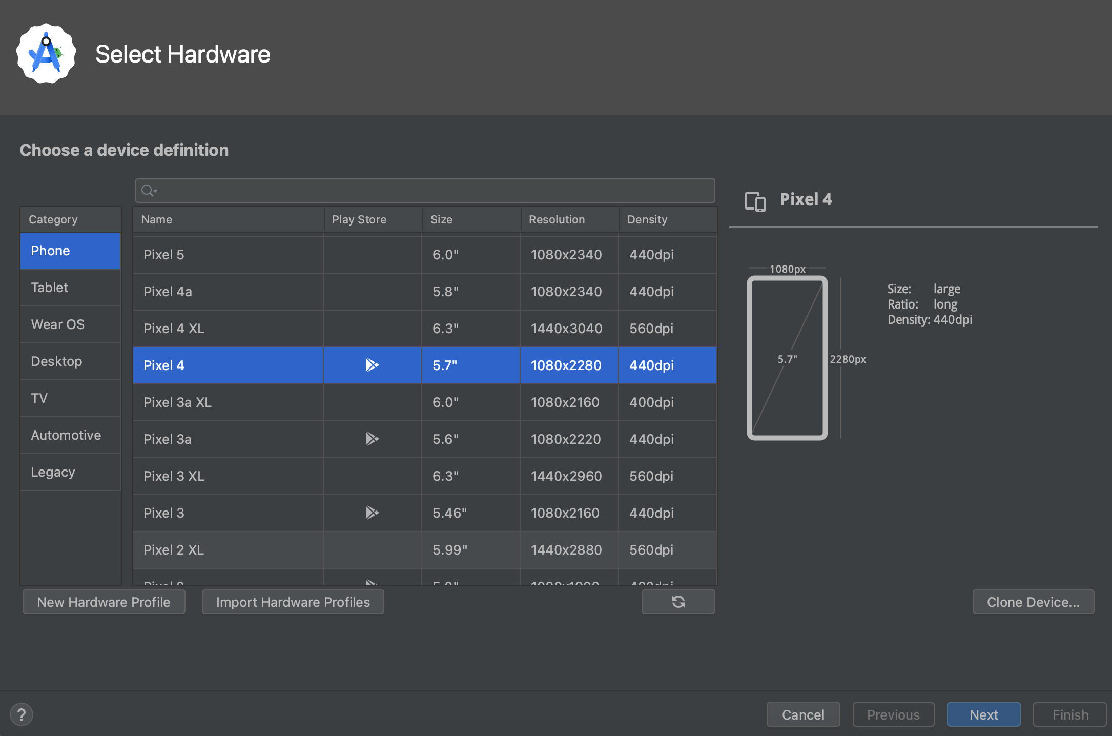The width and height of the screenshot is (1112, 736).
Task: Click the search magnifier dropdown icon
Action: click(x=149, y=191)
